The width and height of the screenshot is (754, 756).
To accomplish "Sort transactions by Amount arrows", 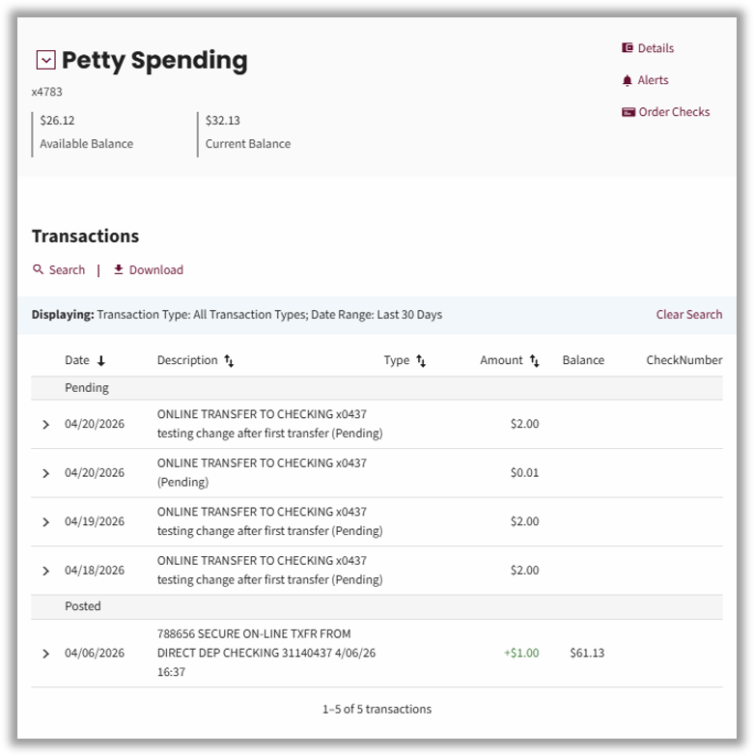I will (x=534, y=361).
